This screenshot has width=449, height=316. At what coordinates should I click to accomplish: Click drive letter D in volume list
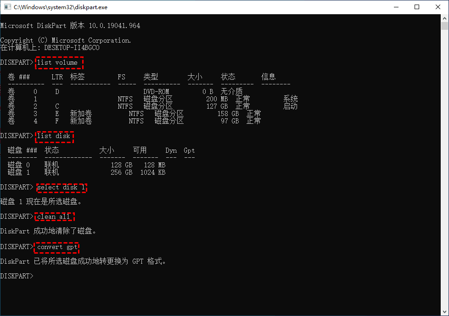57,92
